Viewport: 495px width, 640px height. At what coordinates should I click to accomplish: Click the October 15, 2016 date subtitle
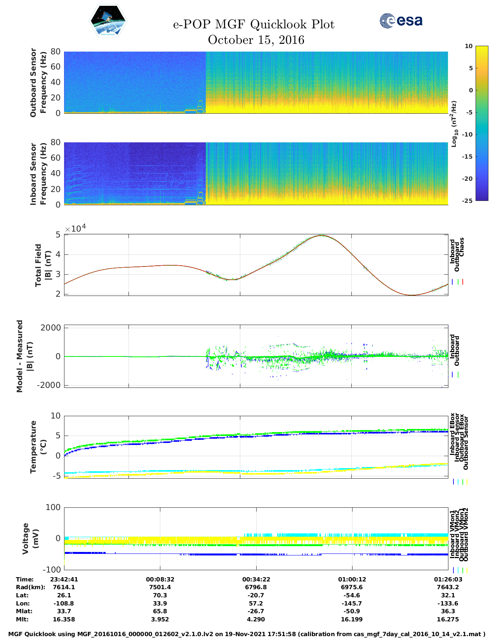coord(256,40)
